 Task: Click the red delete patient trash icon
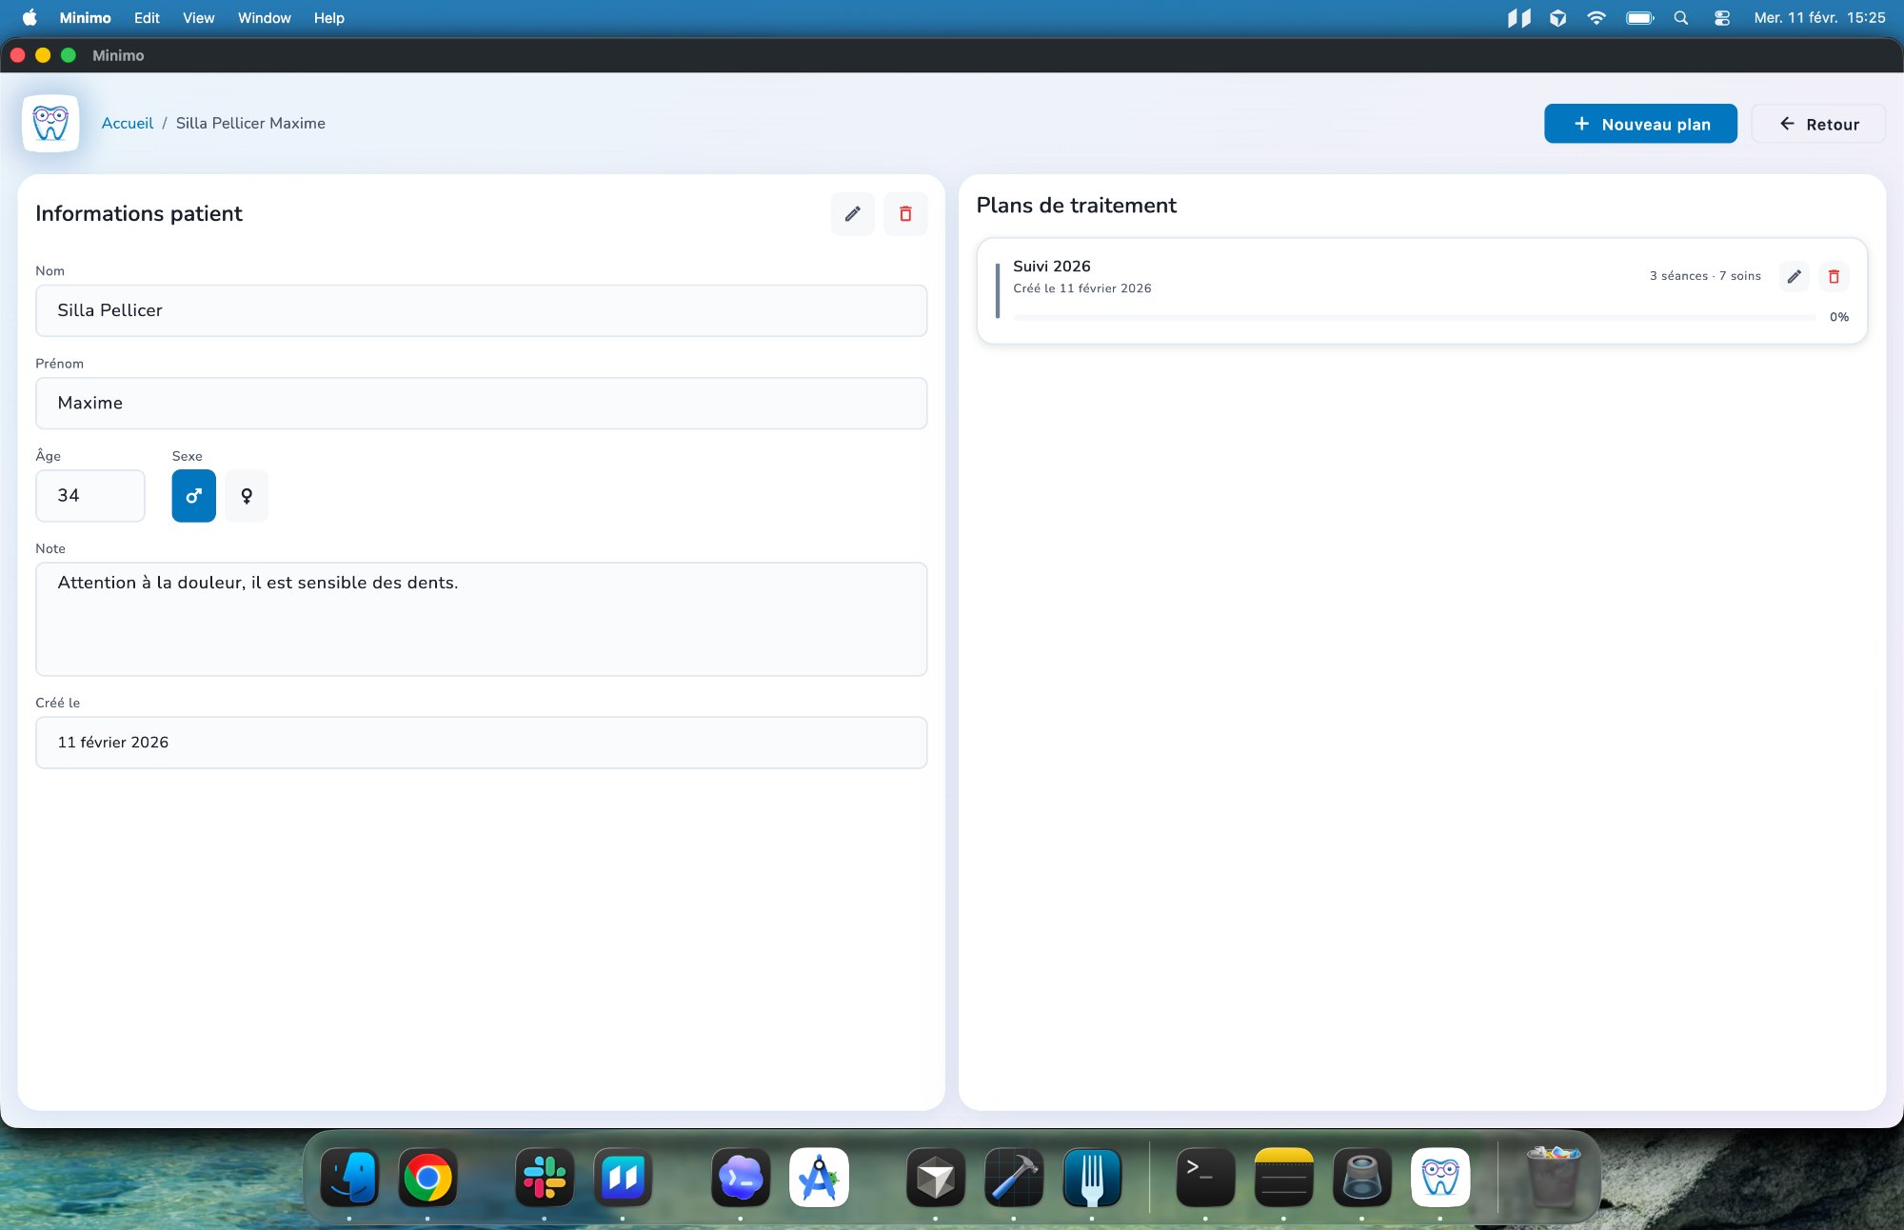tap(905, 214)
